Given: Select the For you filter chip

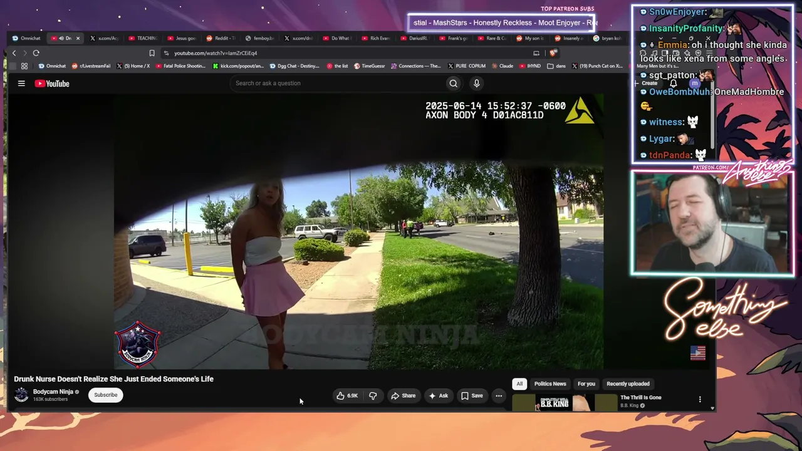Looking at the screenshot, I should [x=586, y=384].
